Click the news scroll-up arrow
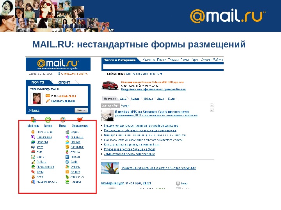This screenshot has height=210, width=281. pyautogui.click(x=212, y=106)
